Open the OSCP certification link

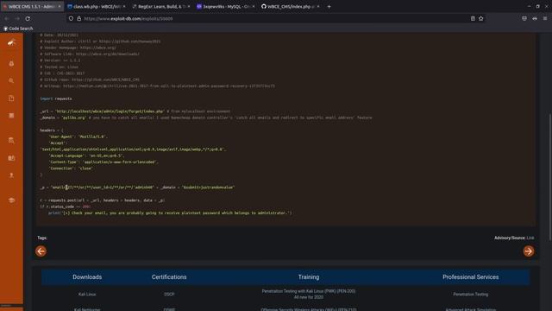(169, 294)
